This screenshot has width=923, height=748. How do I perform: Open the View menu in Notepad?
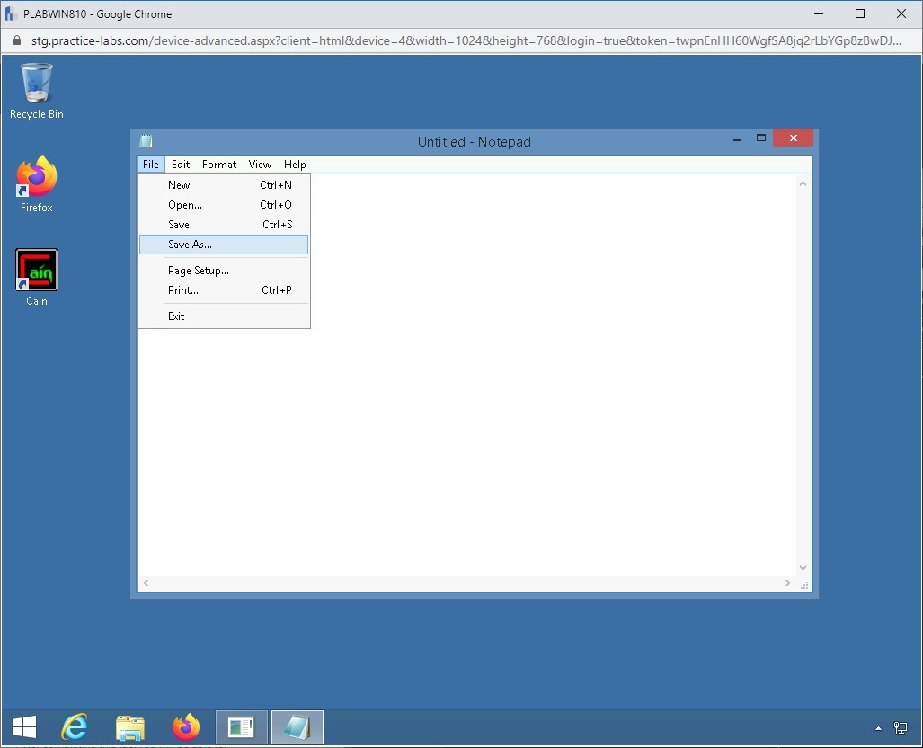tap(260, 165)
